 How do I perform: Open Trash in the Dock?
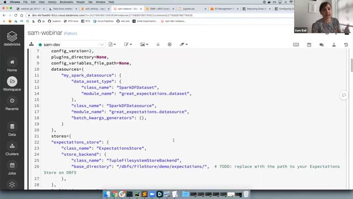tap(246, 194)
